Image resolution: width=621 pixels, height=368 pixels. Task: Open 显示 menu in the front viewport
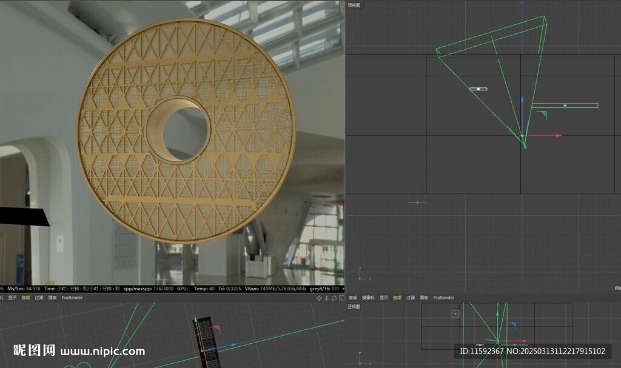384,298
